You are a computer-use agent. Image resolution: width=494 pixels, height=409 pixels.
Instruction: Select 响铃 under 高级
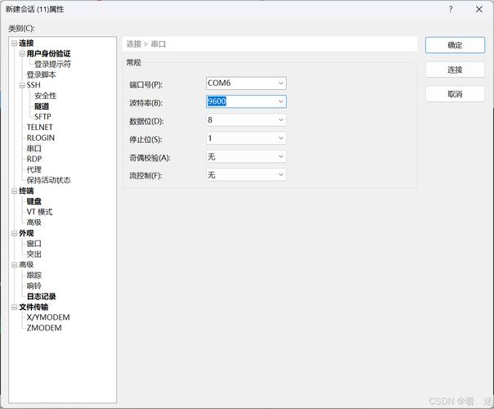point(34,285)
